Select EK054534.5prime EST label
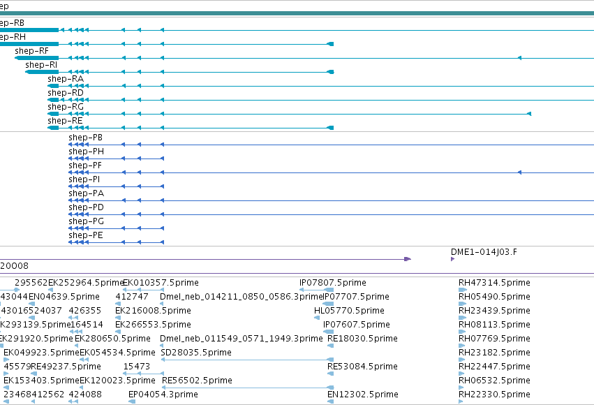Viewport: 594px width, 405px height. (117, 353)
